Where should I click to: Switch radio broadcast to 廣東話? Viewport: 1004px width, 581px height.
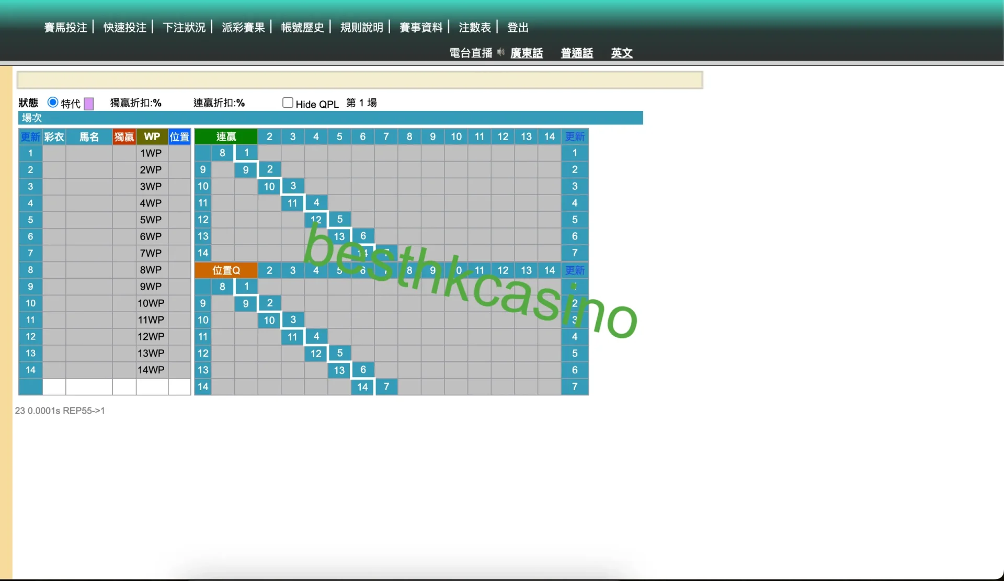pos(527,53)
